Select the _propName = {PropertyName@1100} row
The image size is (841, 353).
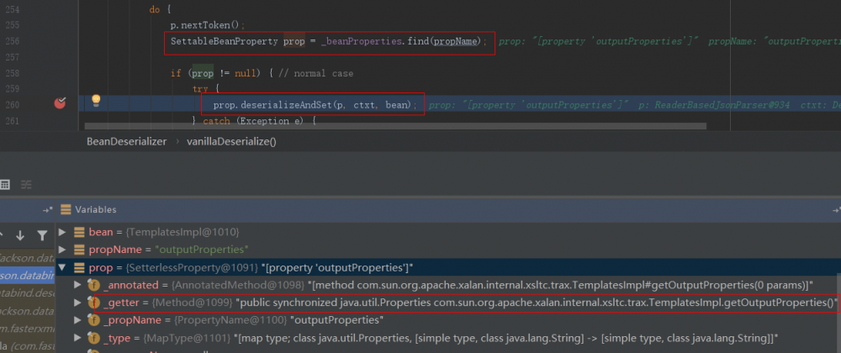[445, 320]
